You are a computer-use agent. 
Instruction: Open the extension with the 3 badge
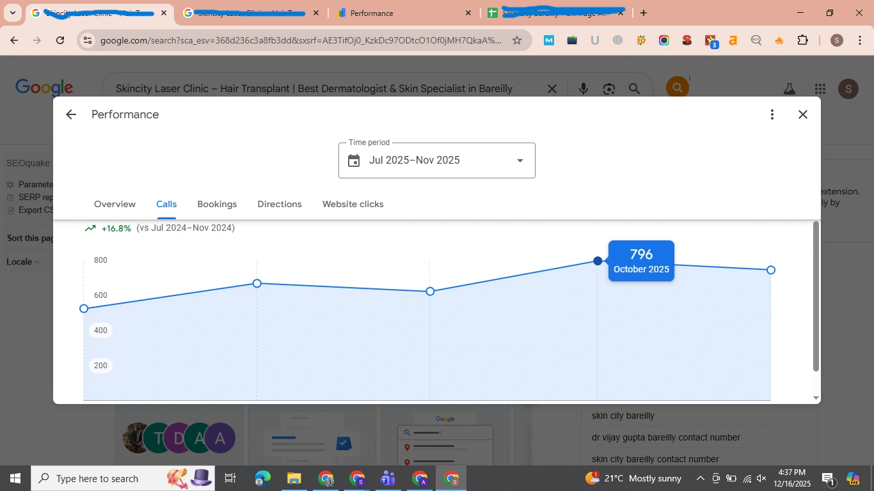coord(711,42)
